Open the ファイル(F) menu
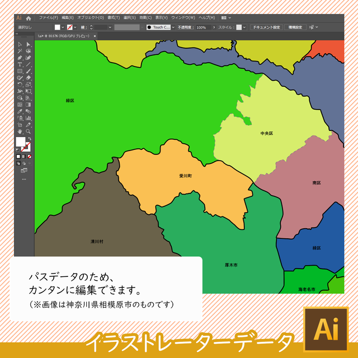 coord(49,18)
